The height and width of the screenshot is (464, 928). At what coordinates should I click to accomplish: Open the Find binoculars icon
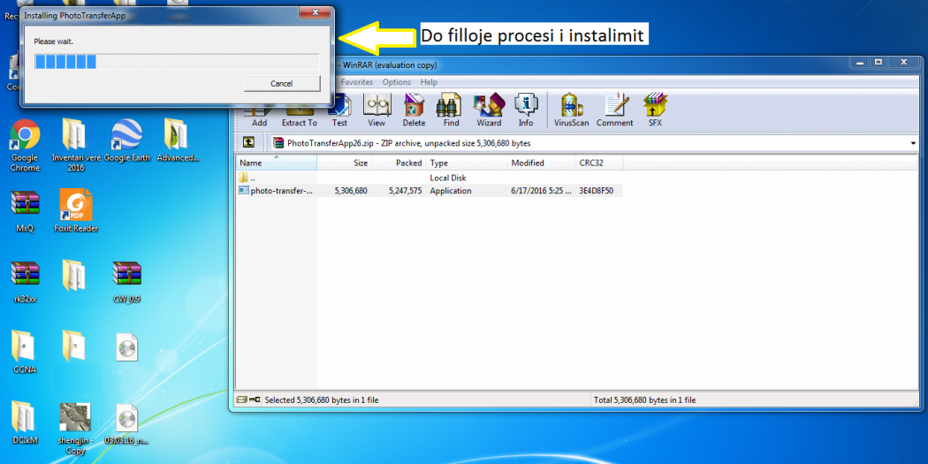[451, 110]
